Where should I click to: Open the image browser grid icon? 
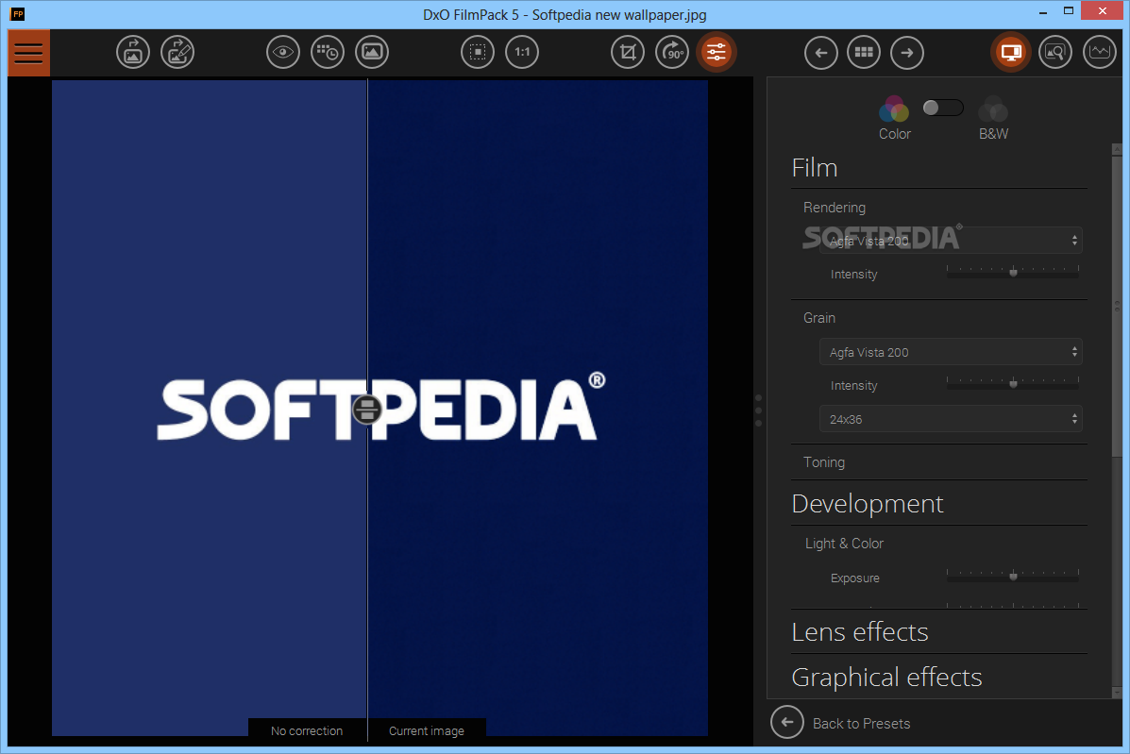point(864,53)
